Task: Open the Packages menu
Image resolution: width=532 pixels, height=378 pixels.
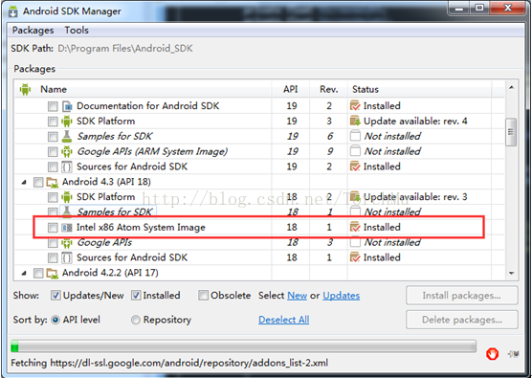Action: (x=33, y=31)
